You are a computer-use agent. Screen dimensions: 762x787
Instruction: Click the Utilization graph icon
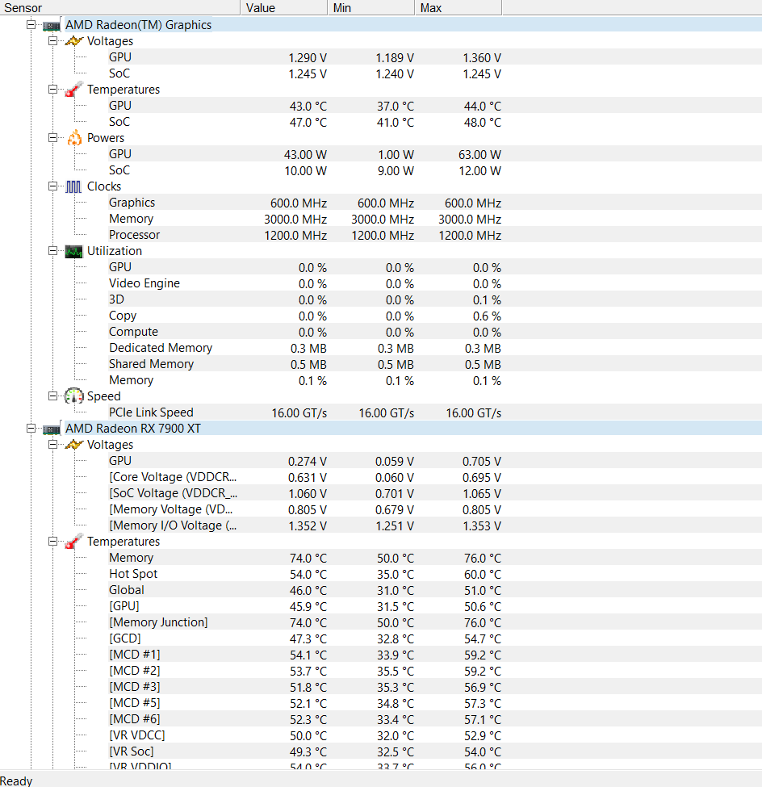[x=73, y=251]
